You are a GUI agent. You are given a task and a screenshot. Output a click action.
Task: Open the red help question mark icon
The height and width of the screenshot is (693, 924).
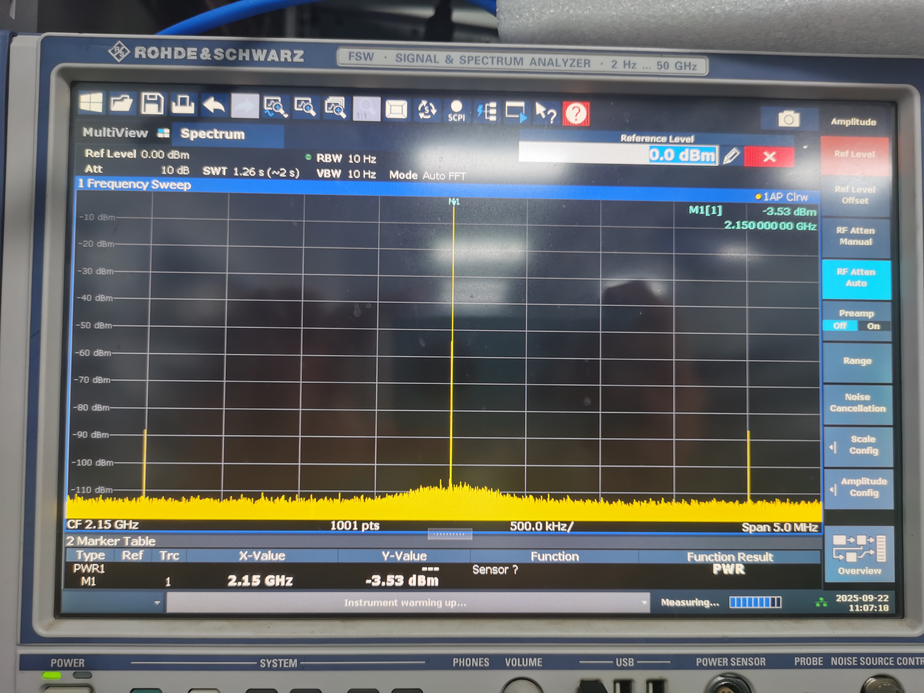click(x=576, y=114)
